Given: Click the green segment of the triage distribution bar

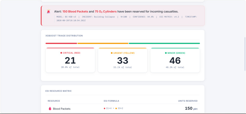Looking at the screenshot, I should pyautogui.click(x=164, y=43).
